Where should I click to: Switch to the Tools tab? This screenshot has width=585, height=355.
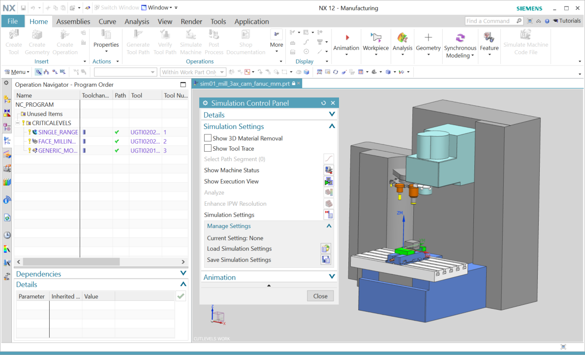pos(218,22)
